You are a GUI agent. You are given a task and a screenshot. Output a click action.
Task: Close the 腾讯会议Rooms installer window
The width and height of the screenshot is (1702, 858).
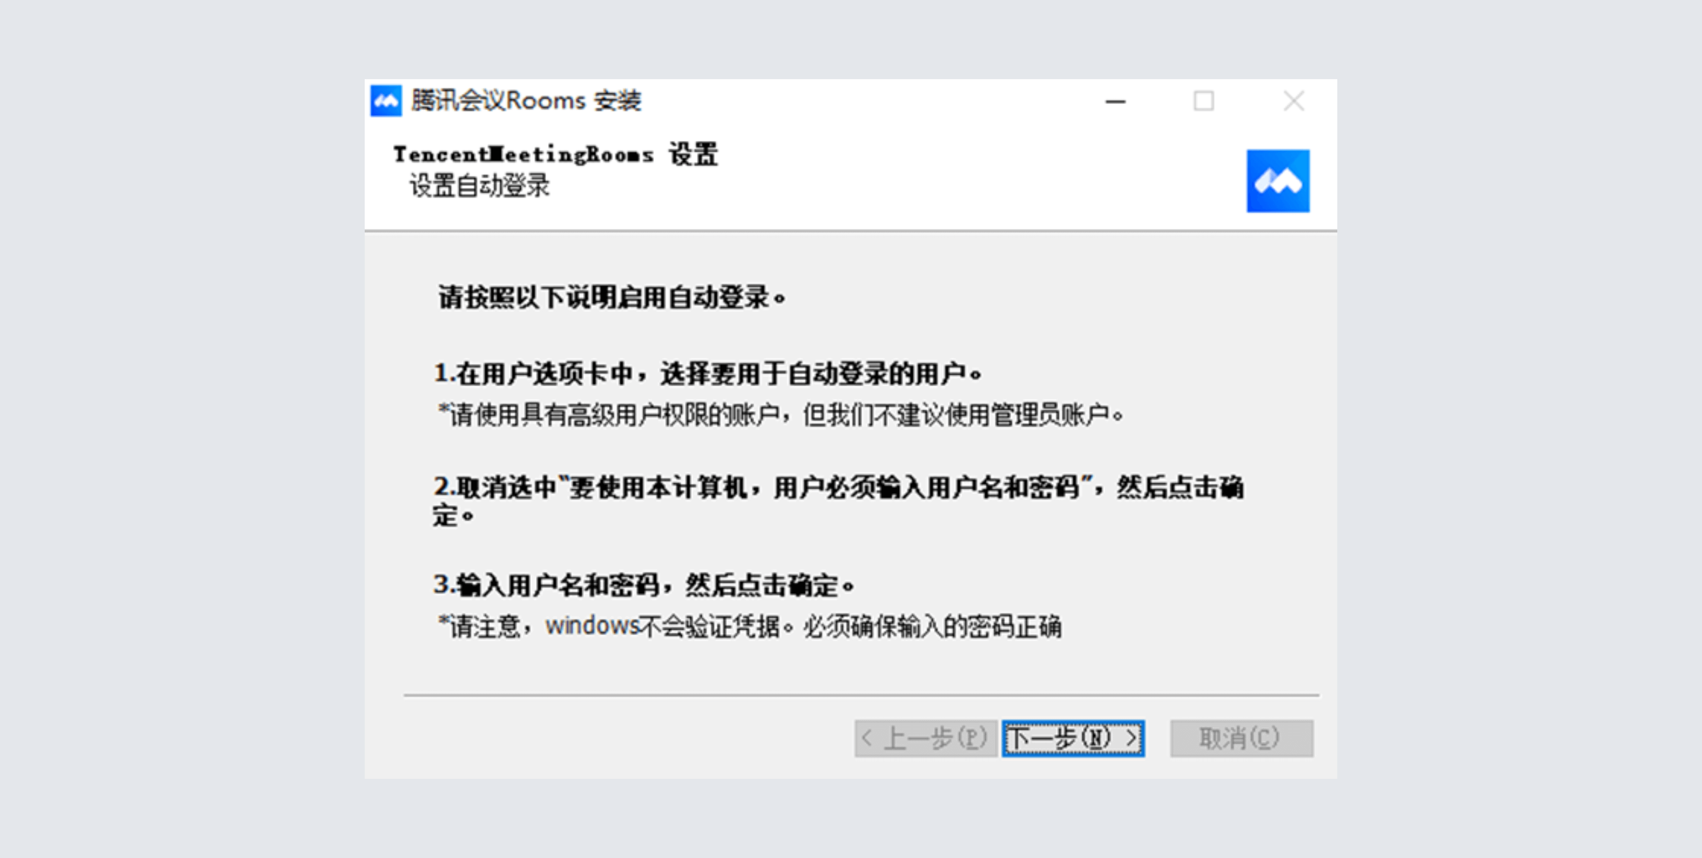[x=1293, y=101]
